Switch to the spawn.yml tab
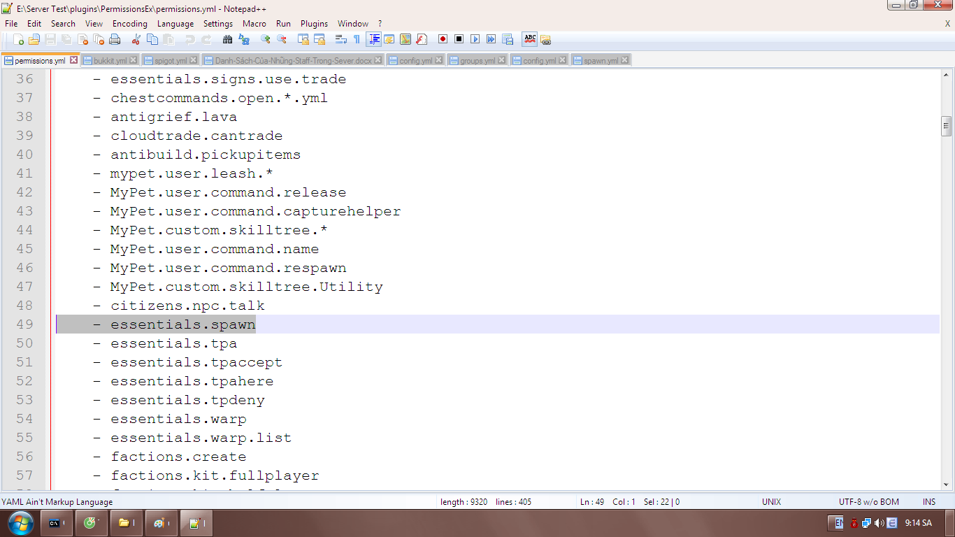Screen dimensions: 955x537 point(601,61)
